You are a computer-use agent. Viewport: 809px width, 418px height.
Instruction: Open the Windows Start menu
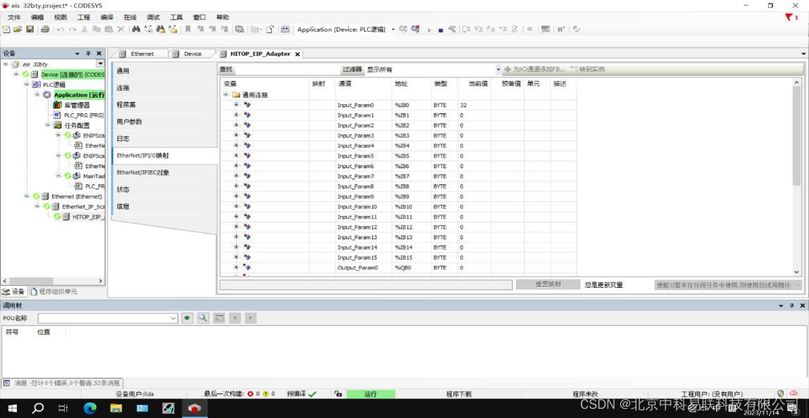pyautogui.click(x=13, y=409)
